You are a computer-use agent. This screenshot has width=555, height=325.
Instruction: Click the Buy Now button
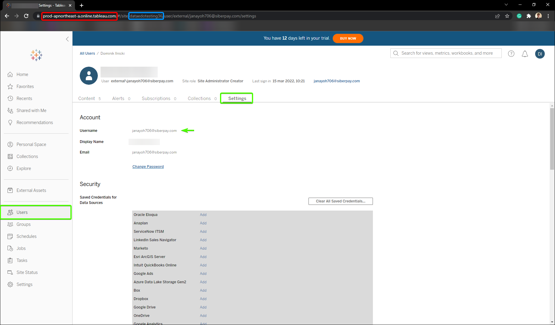[348, 38]
